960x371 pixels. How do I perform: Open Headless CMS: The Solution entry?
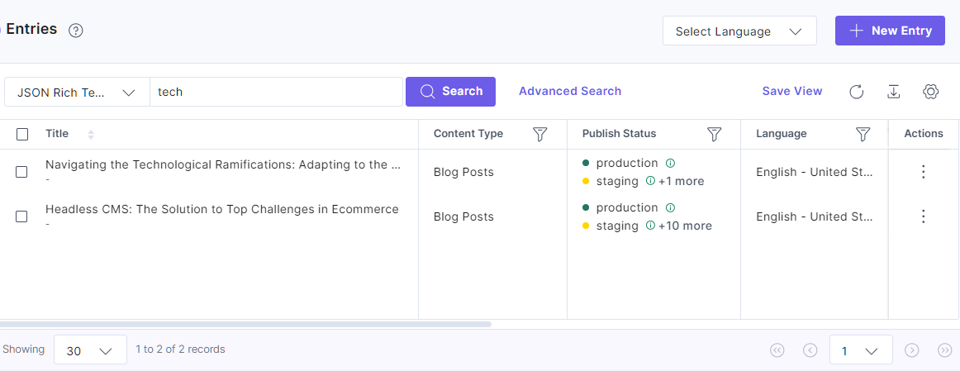click(222, 209)
